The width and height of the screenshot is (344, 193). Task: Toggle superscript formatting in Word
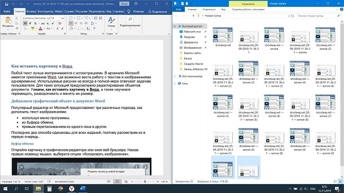pos(52,23)
